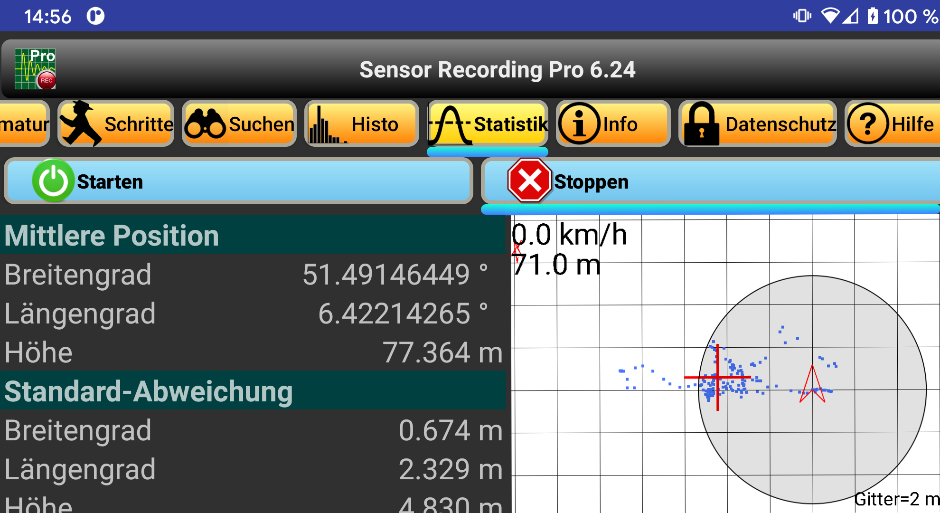Tap the Wi-Fi status icon

(830, 16)
